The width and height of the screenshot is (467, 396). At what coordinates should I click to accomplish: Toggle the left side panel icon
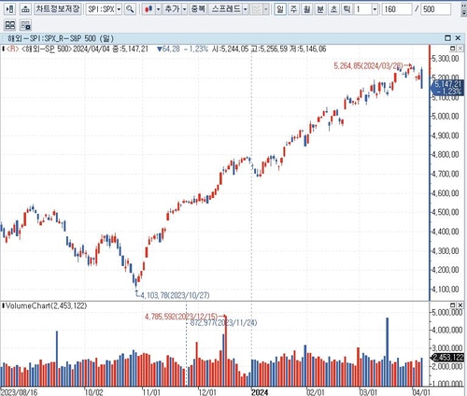pyautogui.click(x=10, y=9)
